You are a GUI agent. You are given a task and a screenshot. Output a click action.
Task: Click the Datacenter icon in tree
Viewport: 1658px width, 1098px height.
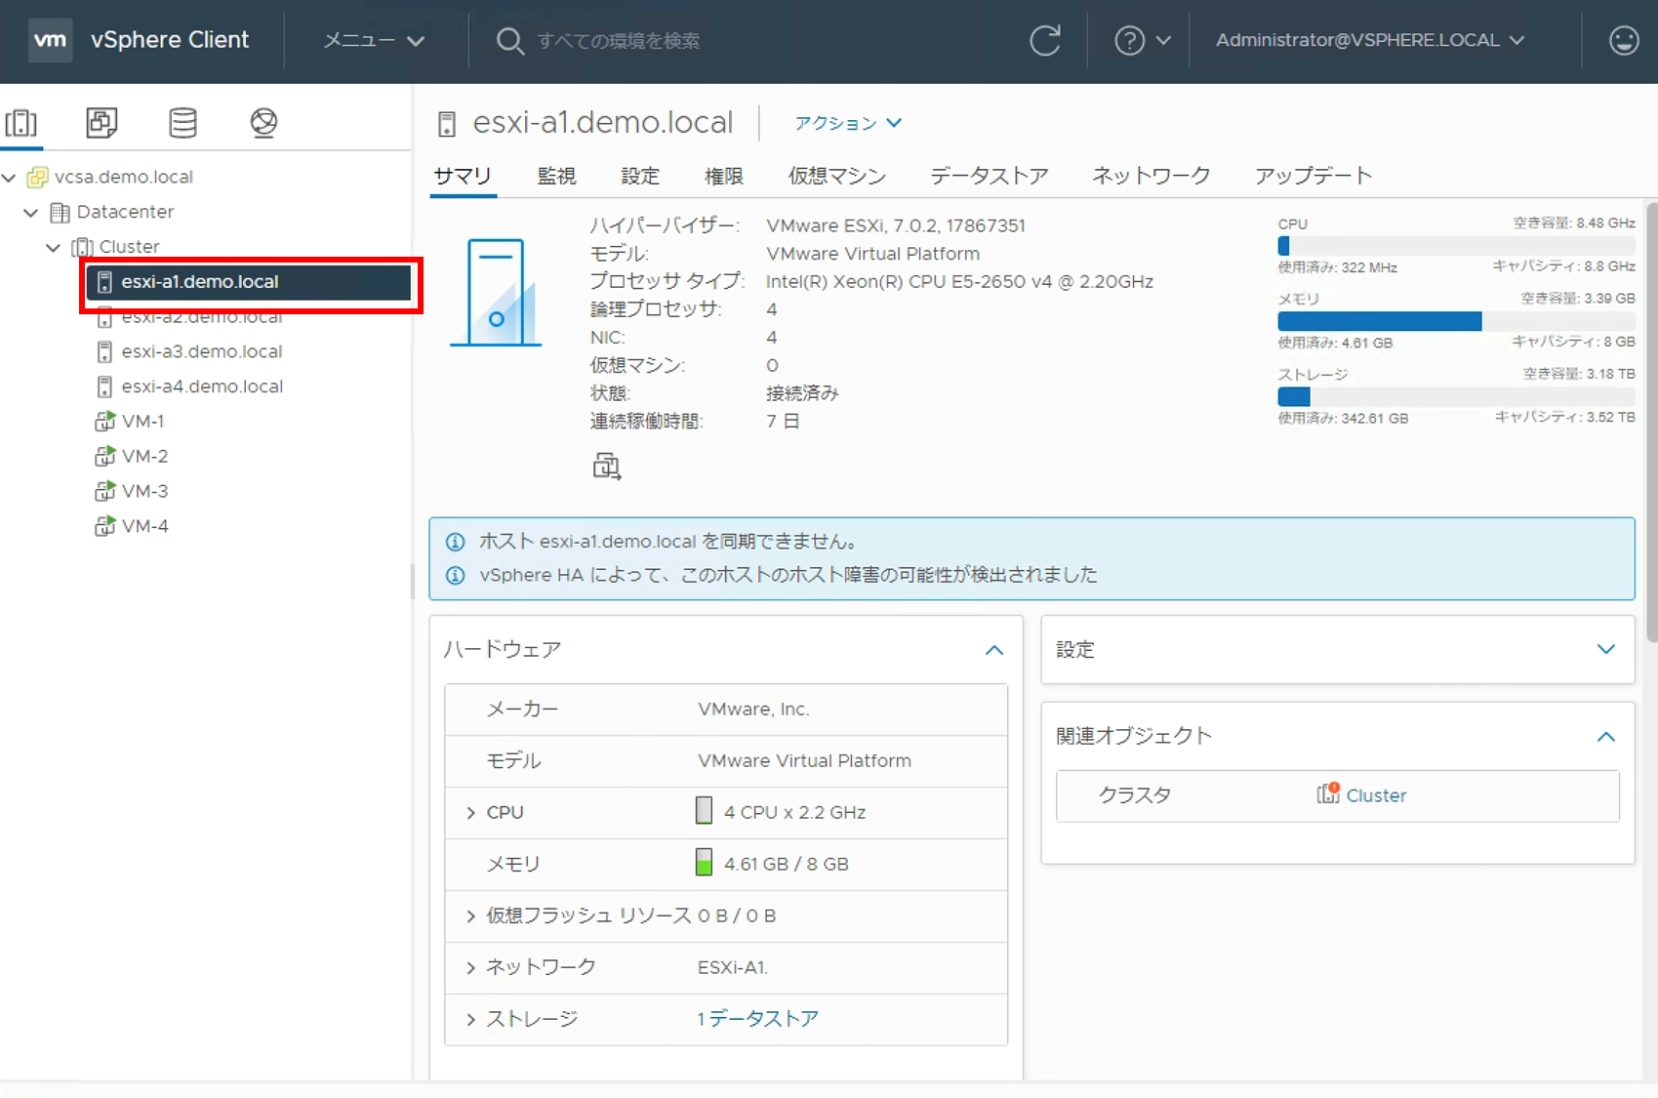(x=60, y=212)
